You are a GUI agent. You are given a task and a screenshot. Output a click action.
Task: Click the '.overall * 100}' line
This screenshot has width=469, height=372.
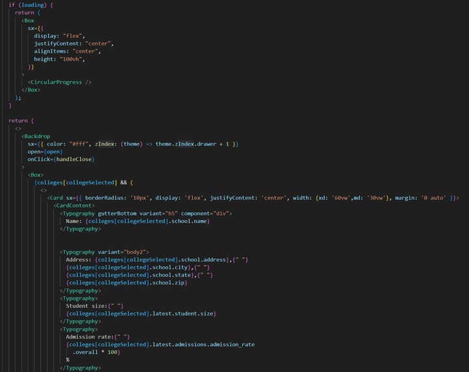[x=96, y=353]
